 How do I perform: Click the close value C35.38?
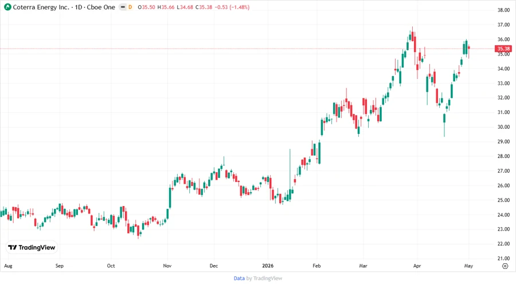click(204, 7)
